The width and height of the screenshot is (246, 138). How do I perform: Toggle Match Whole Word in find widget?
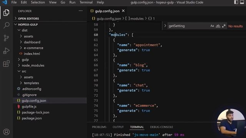(x=218, y=26)
